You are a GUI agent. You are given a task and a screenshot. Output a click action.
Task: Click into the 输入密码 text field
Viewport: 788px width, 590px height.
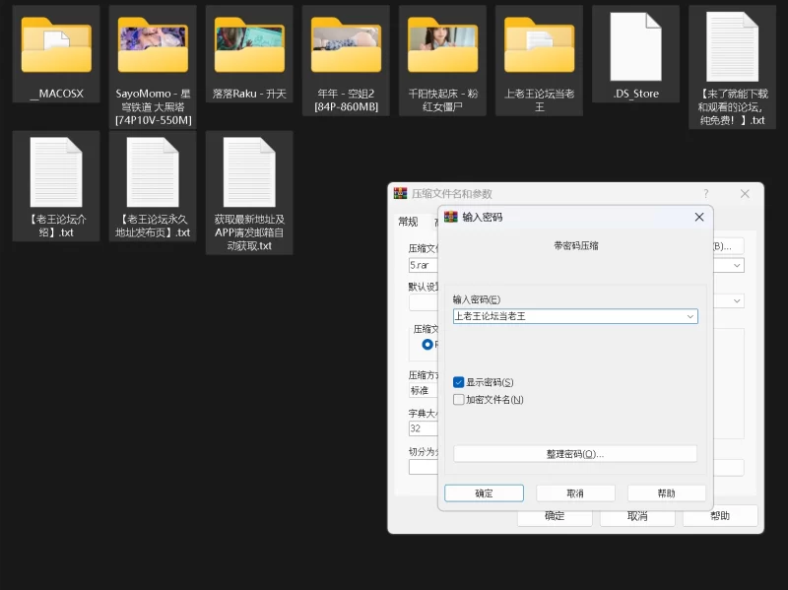(x=566, y=317)
